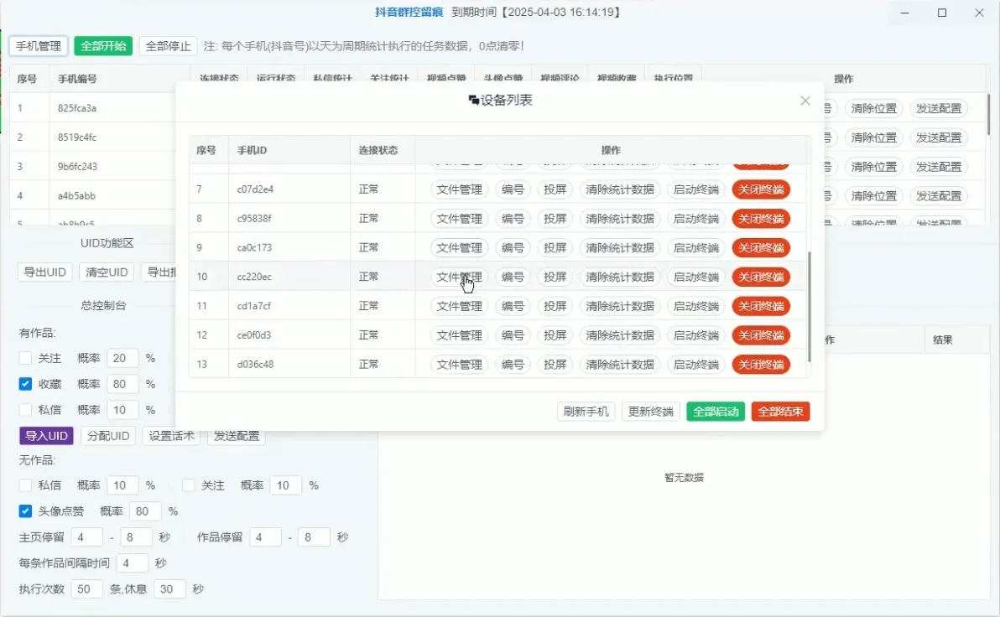Click 手机编号 column header in main table
Screen dimensions: 1000x617
pyautogui.click(x=77, y=79)
